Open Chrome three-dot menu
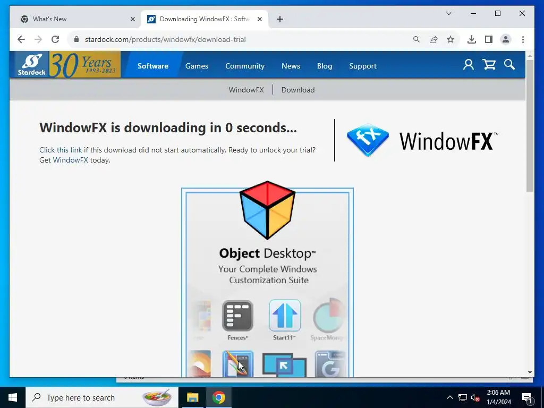Image resolution: width=544 pixels, height=408 pixels. point(523,39)
